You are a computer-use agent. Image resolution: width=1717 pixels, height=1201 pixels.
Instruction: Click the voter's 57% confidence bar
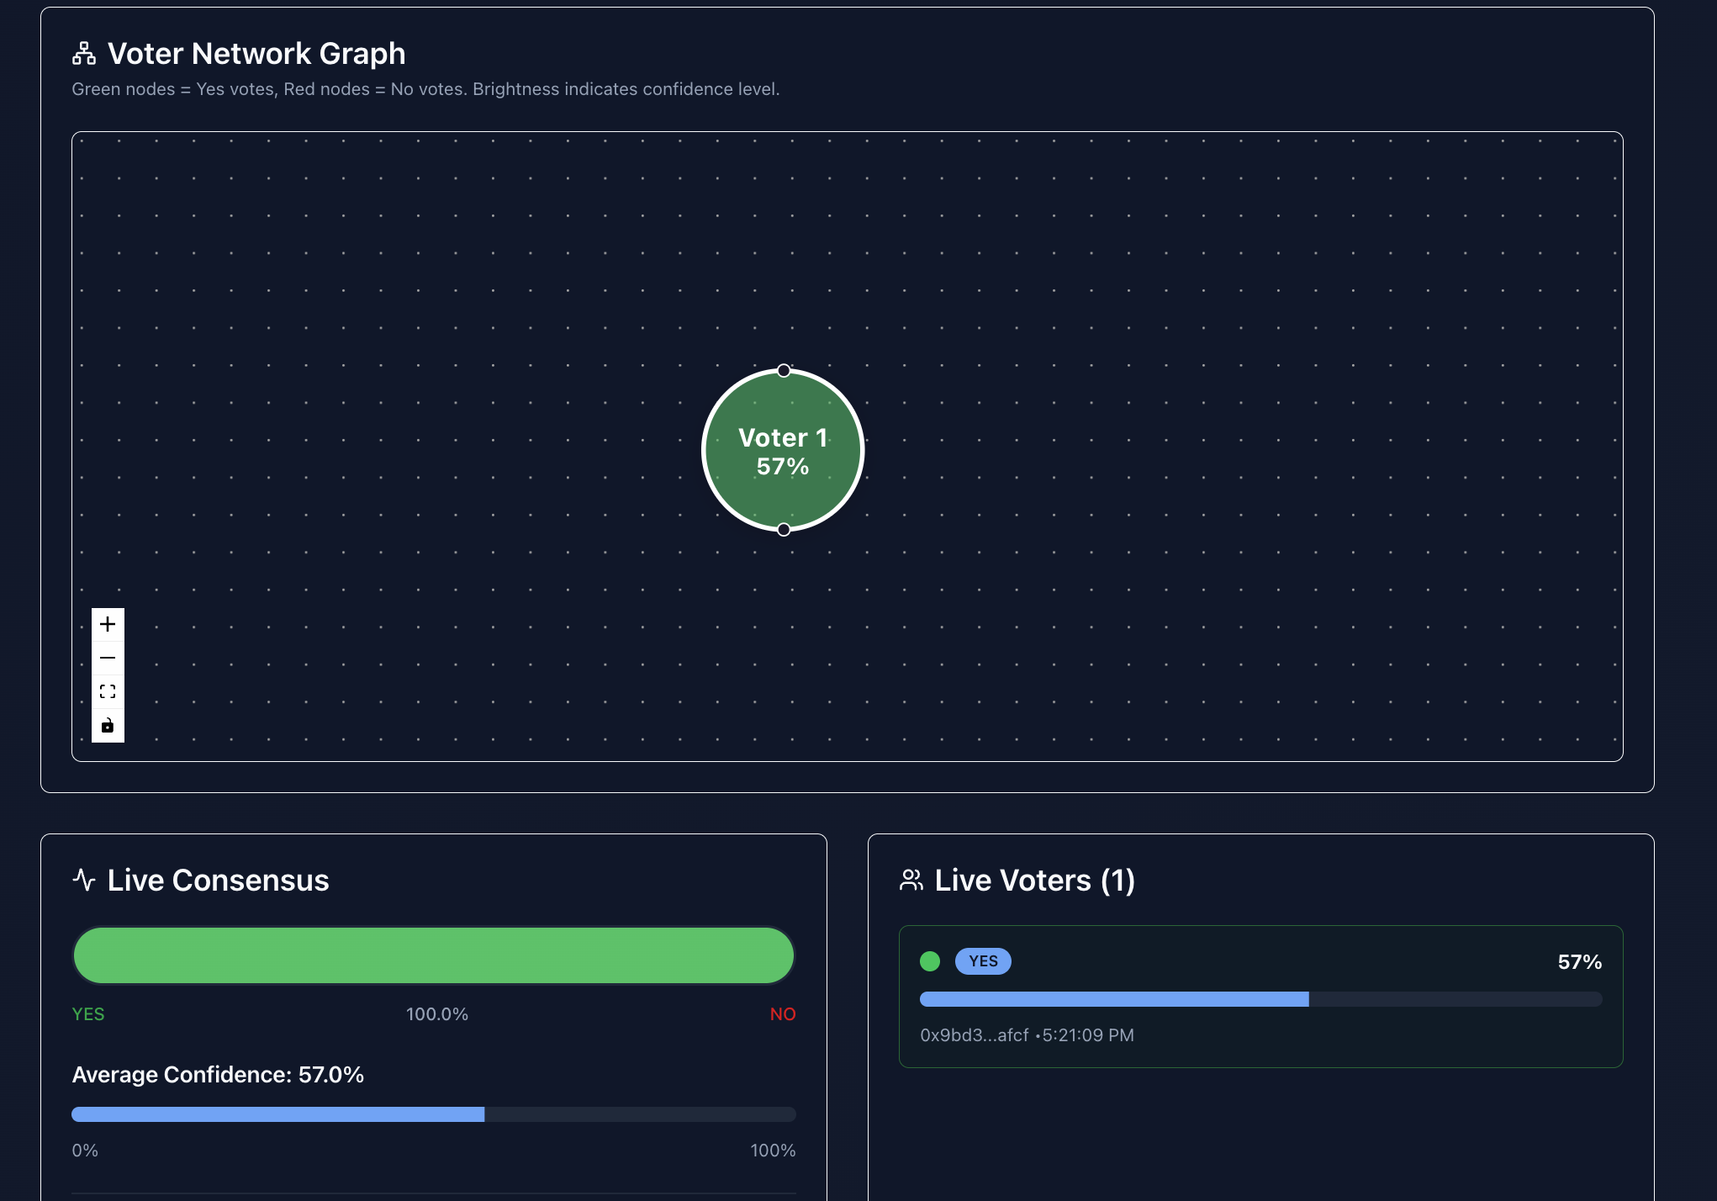(x=1114, y=999)
